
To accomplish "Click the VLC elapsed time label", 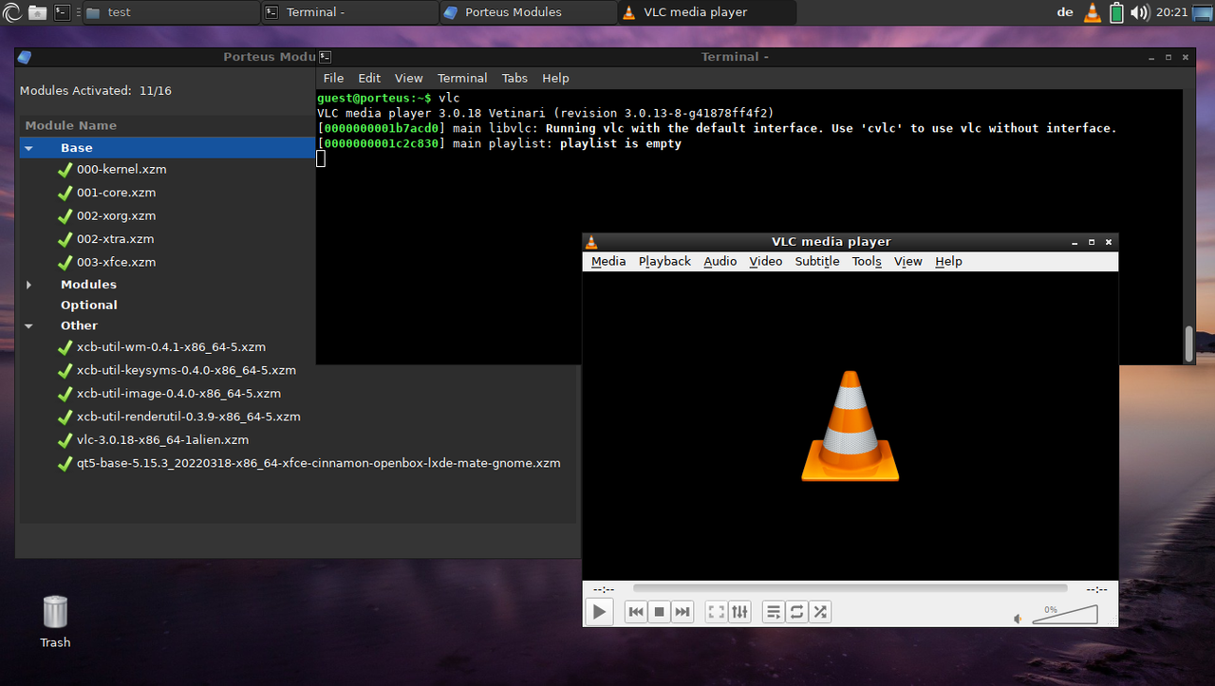I will 604,589.
